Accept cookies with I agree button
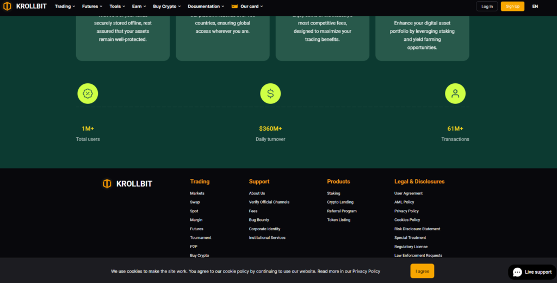 tap(422, 271)
